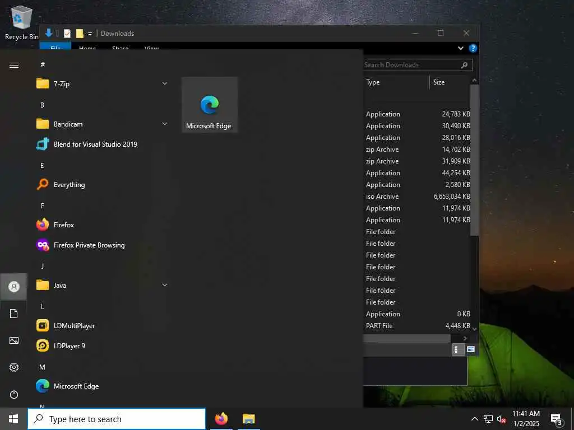Select the iso Archive row in Downloads
This screenshot has width=574, height=430.
point(417,197)
